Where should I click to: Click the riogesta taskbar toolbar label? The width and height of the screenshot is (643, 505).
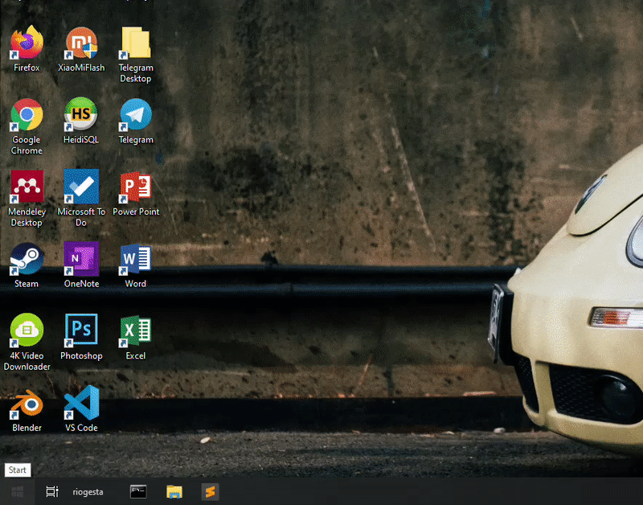[x=88, y=492]
